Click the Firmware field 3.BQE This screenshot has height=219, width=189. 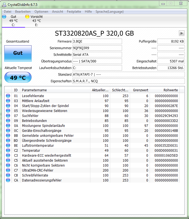[x=97, y=41]
